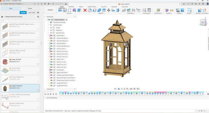Click the red X Delete tool
This screenshot has height=113, width=209.
coord(85,10)
